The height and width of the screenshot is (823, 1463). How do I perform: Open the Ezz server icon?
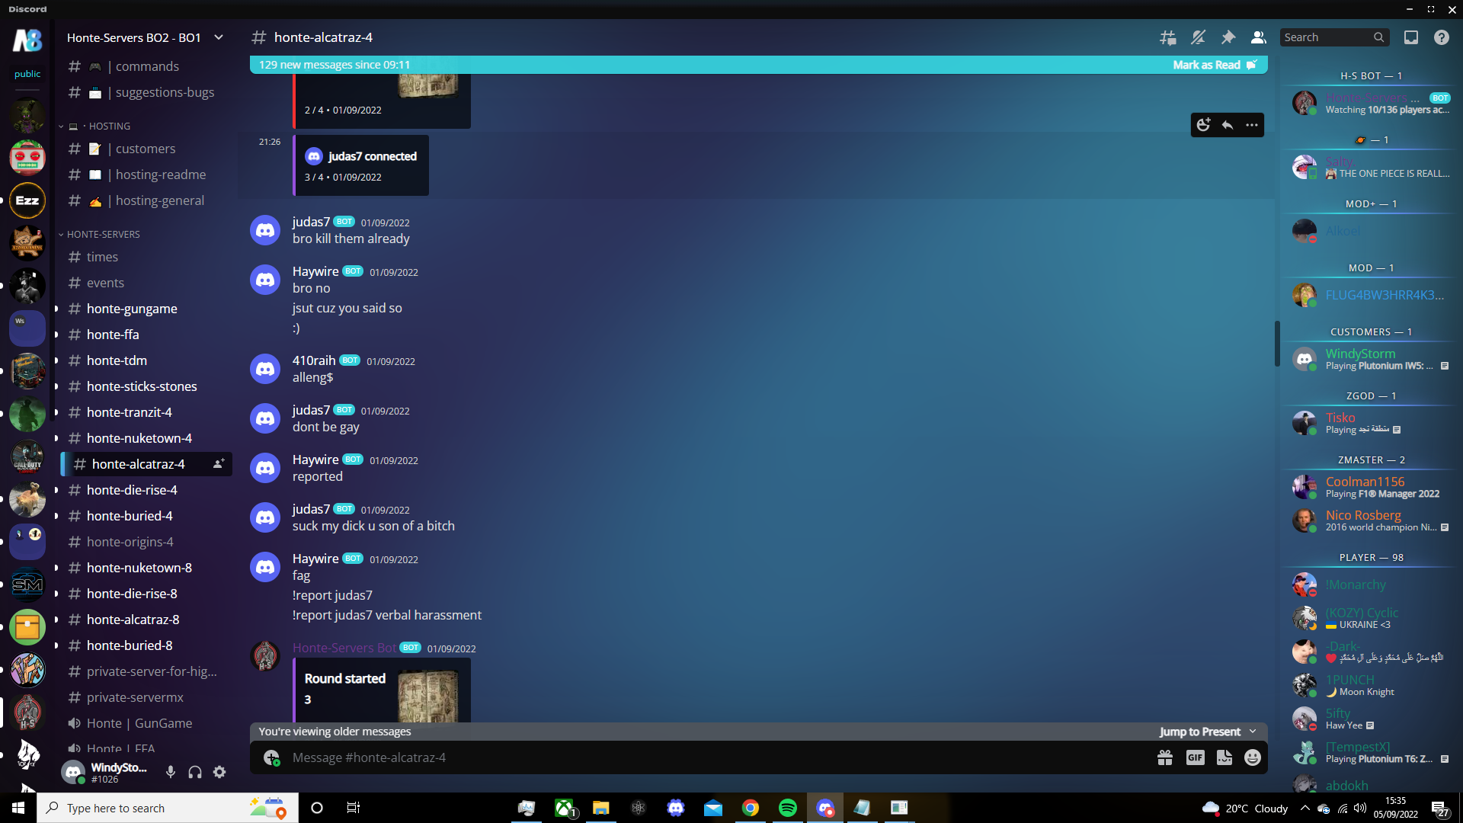pyautogui.click(x=27, y=200)
